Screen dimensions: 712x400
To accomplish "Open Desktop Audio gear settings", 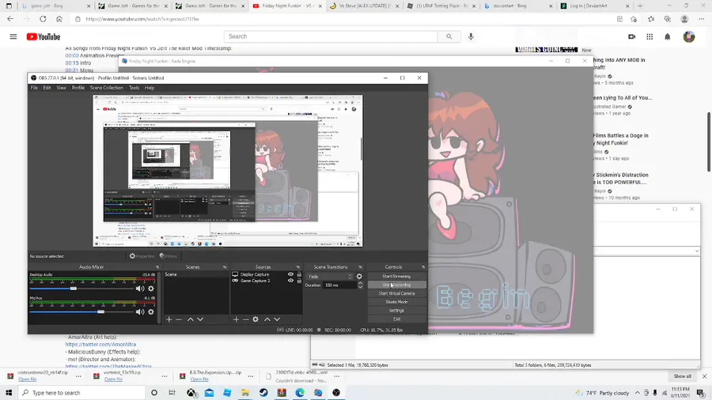I will pyautogui.click(x=151, y=289).
